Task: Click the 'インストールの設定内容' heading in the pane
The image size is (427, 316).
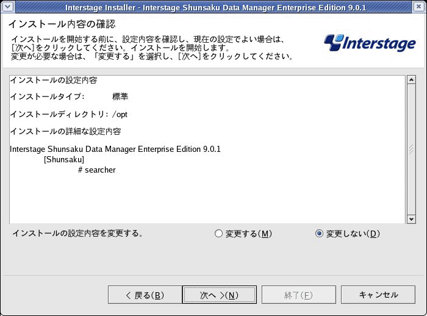Action: [x=54, y=80]
